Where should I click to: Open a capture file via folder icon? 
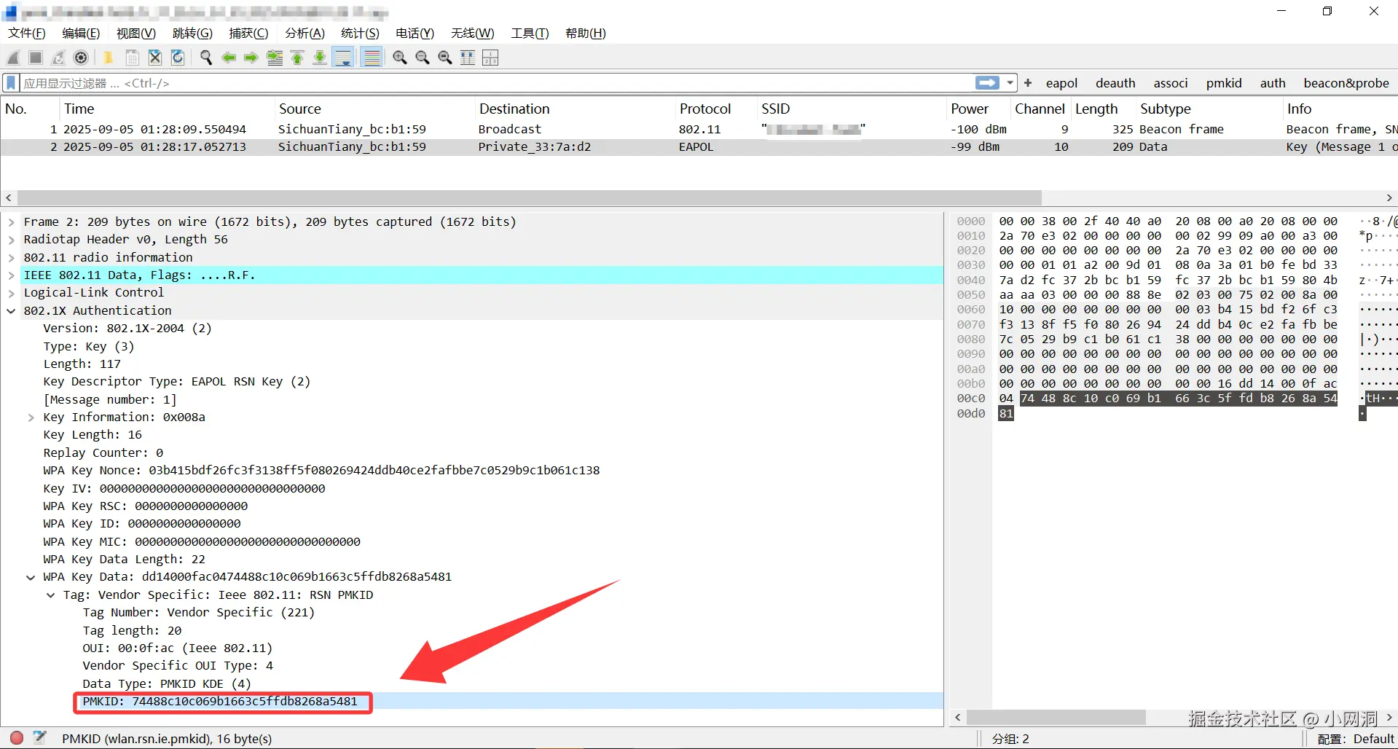click(109, 58)
